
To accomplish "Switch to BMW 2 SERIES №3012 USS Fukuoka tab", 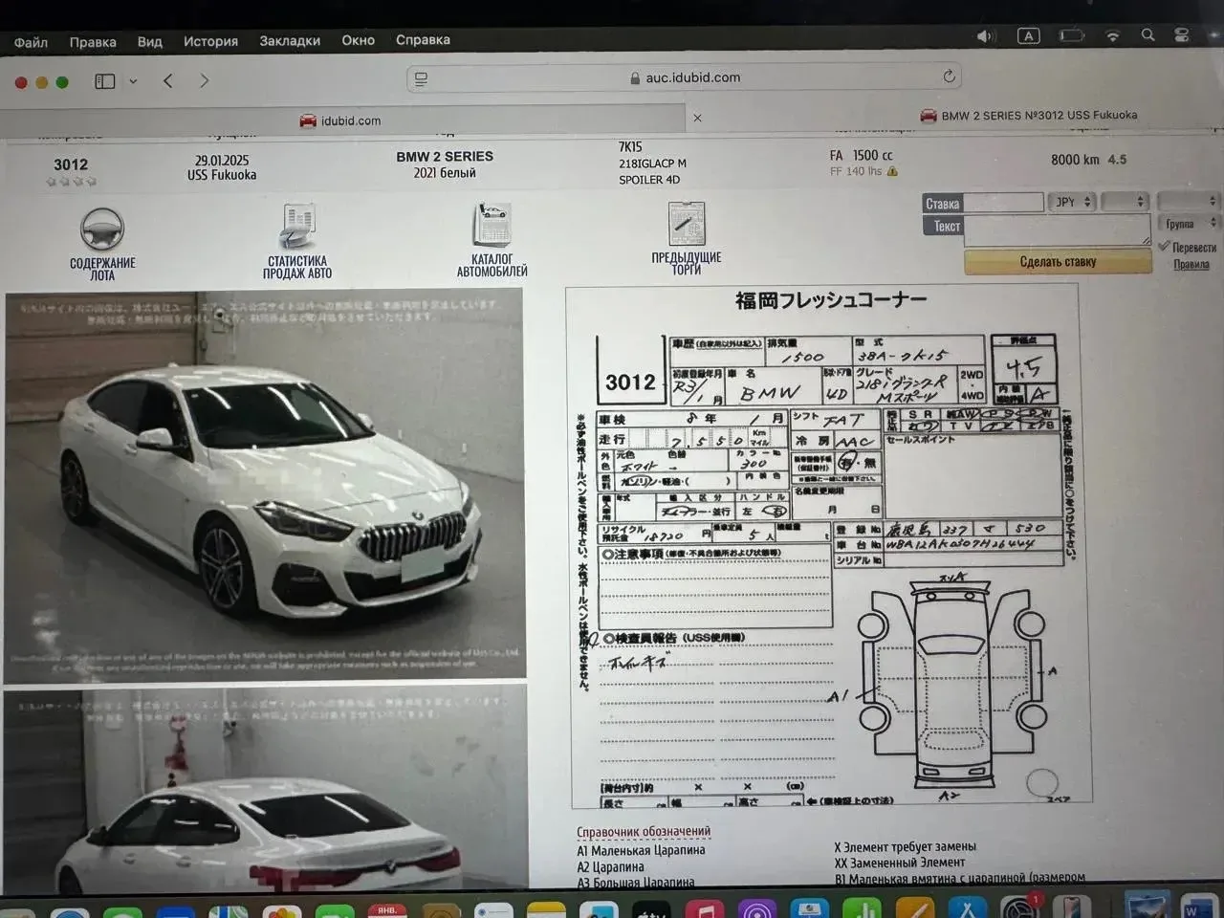I will point(1029,115).
